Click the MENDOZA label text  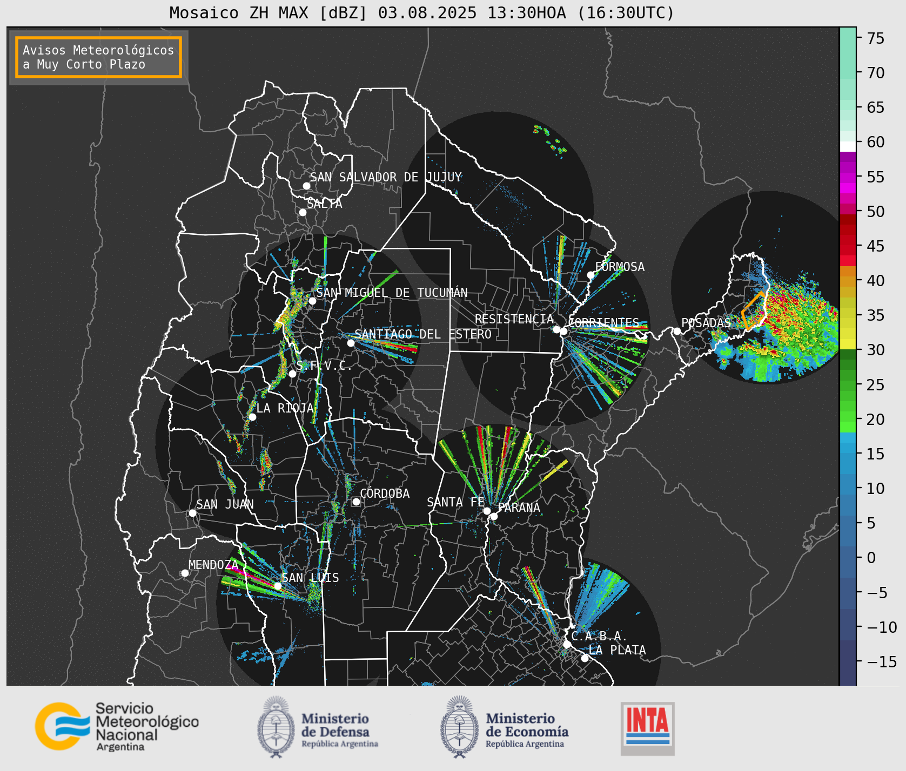[213, 565]
